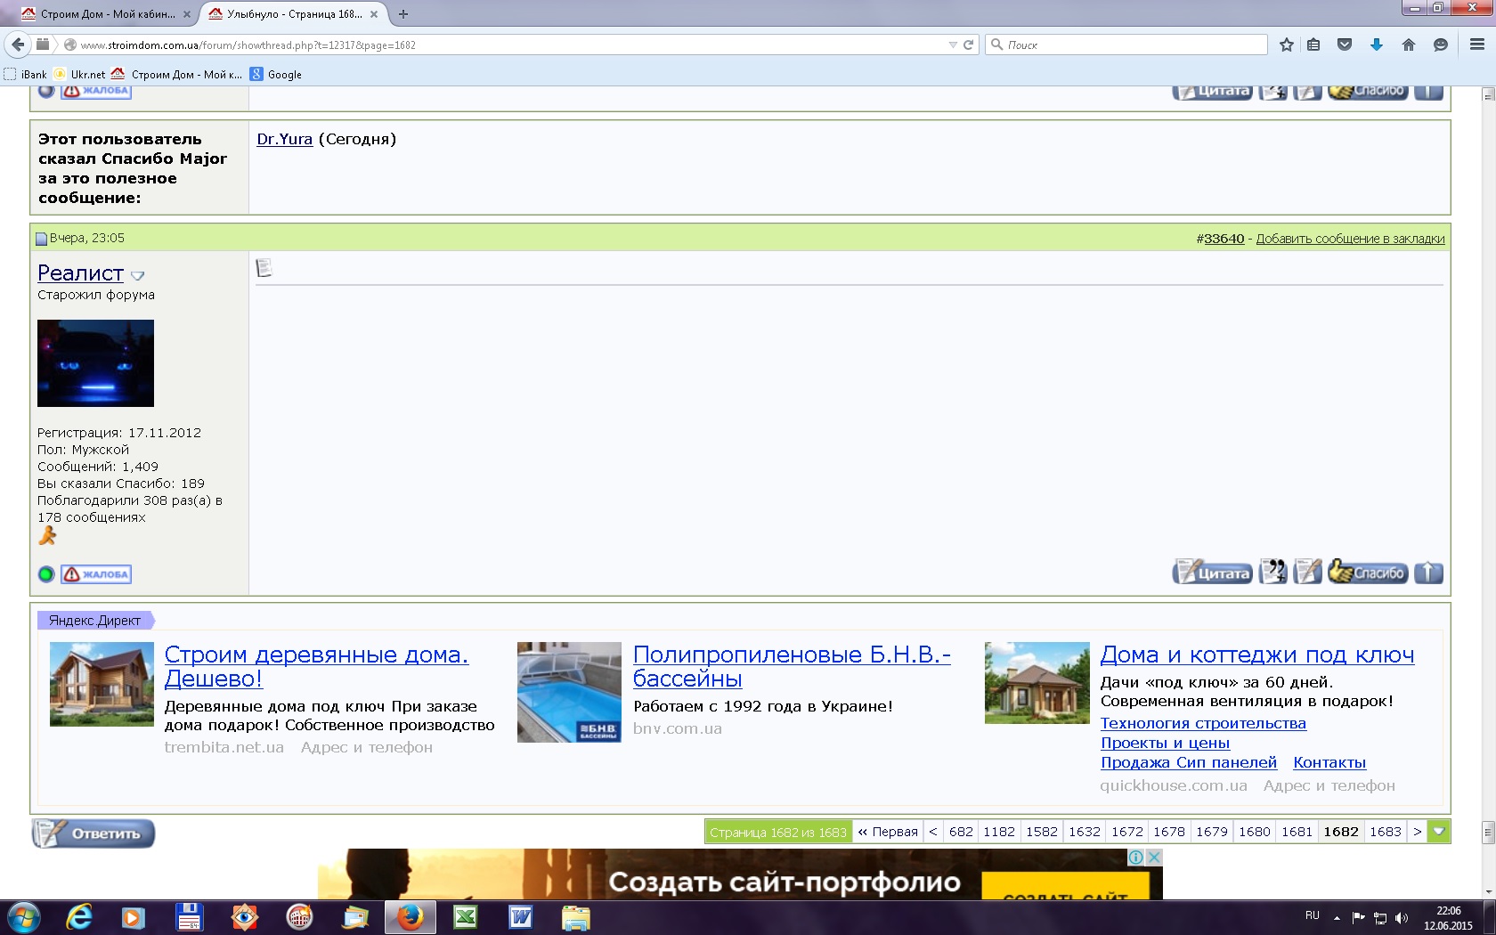This screenshot has height=935, width=1496.
Task: Click the quick reply pencil icon in Реалист's post
Action: 1307,572
